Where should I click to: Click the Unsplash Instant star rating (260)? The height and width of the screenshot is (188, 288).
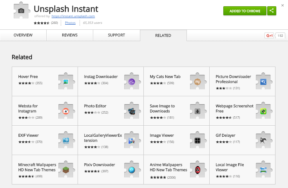[46, 23]
